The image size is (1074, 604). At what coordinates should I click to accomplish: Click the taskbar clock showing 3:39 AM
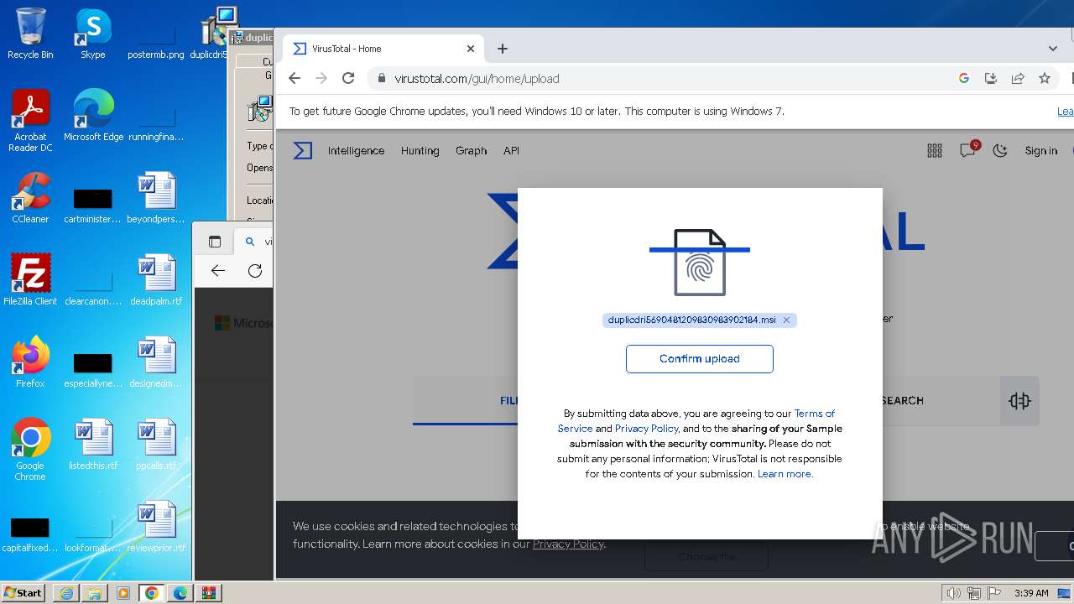click(1031, 593)
